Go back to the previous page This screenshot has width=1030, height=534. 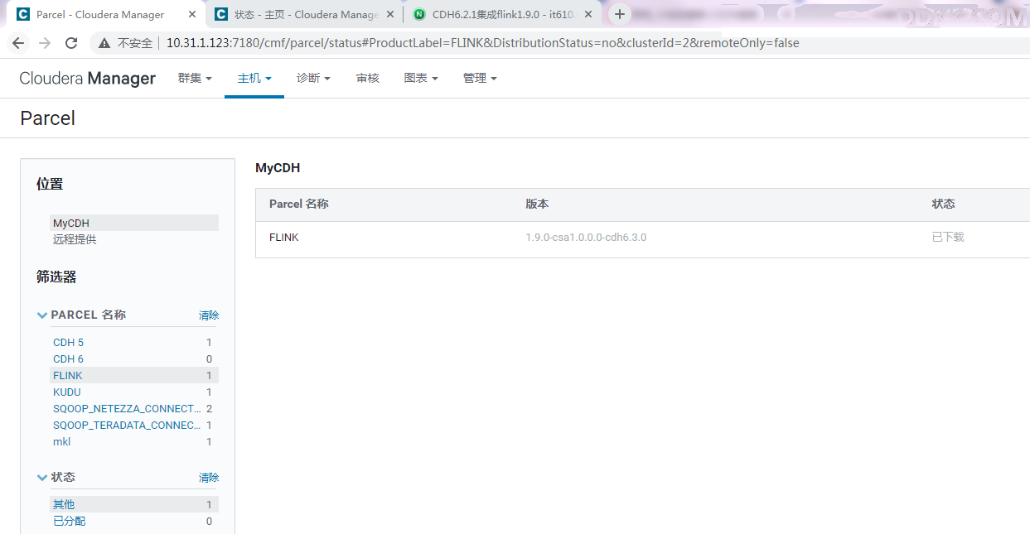18,43
